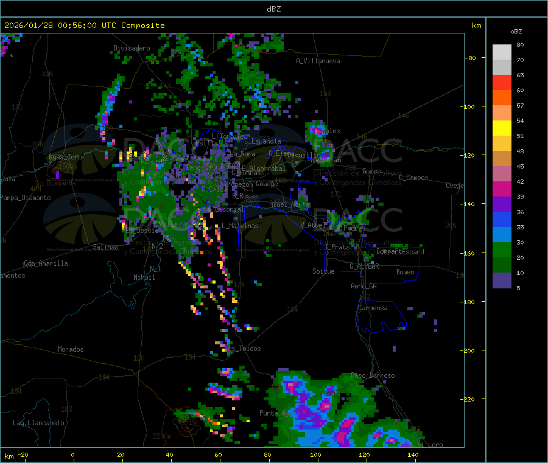This screenshot has width=548, height=463.
Task: Pick the purple 39 dBZ legend color
Action: click(502, 204)
